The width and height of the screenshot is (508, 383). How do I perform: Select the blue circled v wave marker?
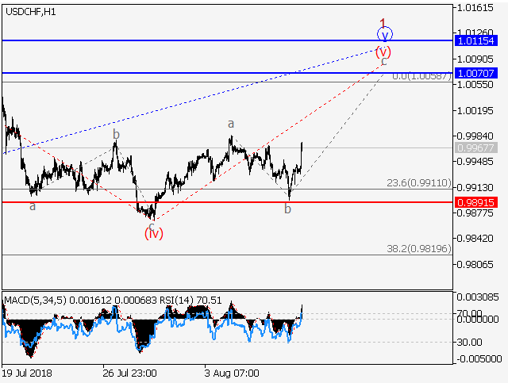tap(384, 34)
